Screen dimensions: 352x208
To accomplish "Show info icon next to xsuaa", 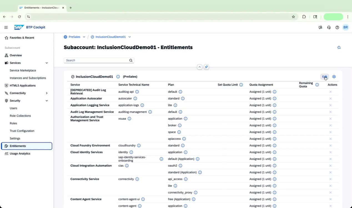I will tap(129, 119).
